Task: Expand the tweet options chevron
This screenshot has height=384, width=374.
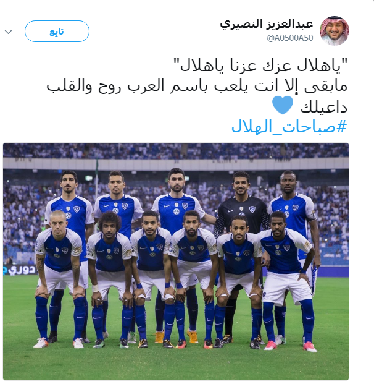Action: point(8,32)
